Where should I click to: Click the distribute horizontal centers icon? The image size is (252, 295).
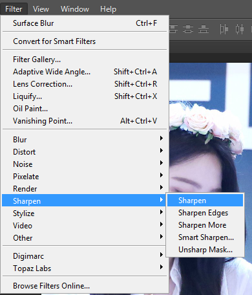[x=240, y=29]
